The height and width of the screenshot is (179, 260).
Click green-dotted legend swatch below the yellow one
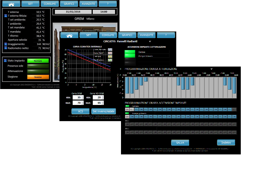pos(110,60)
